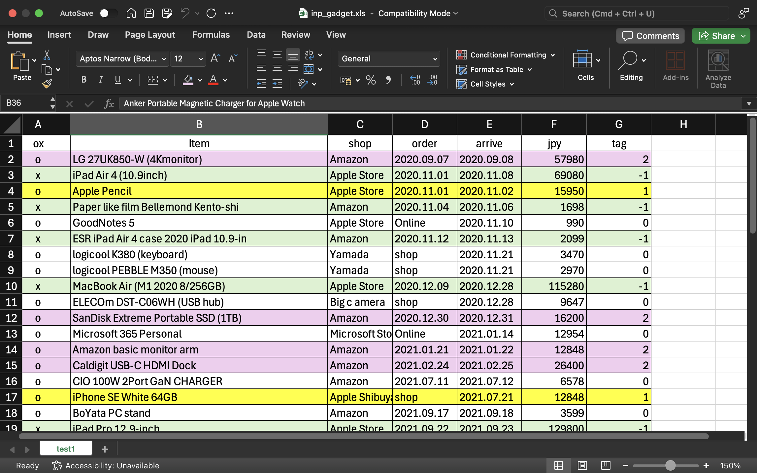
Task: Apply Comma Style formatting
Action: tap(388, 80)
